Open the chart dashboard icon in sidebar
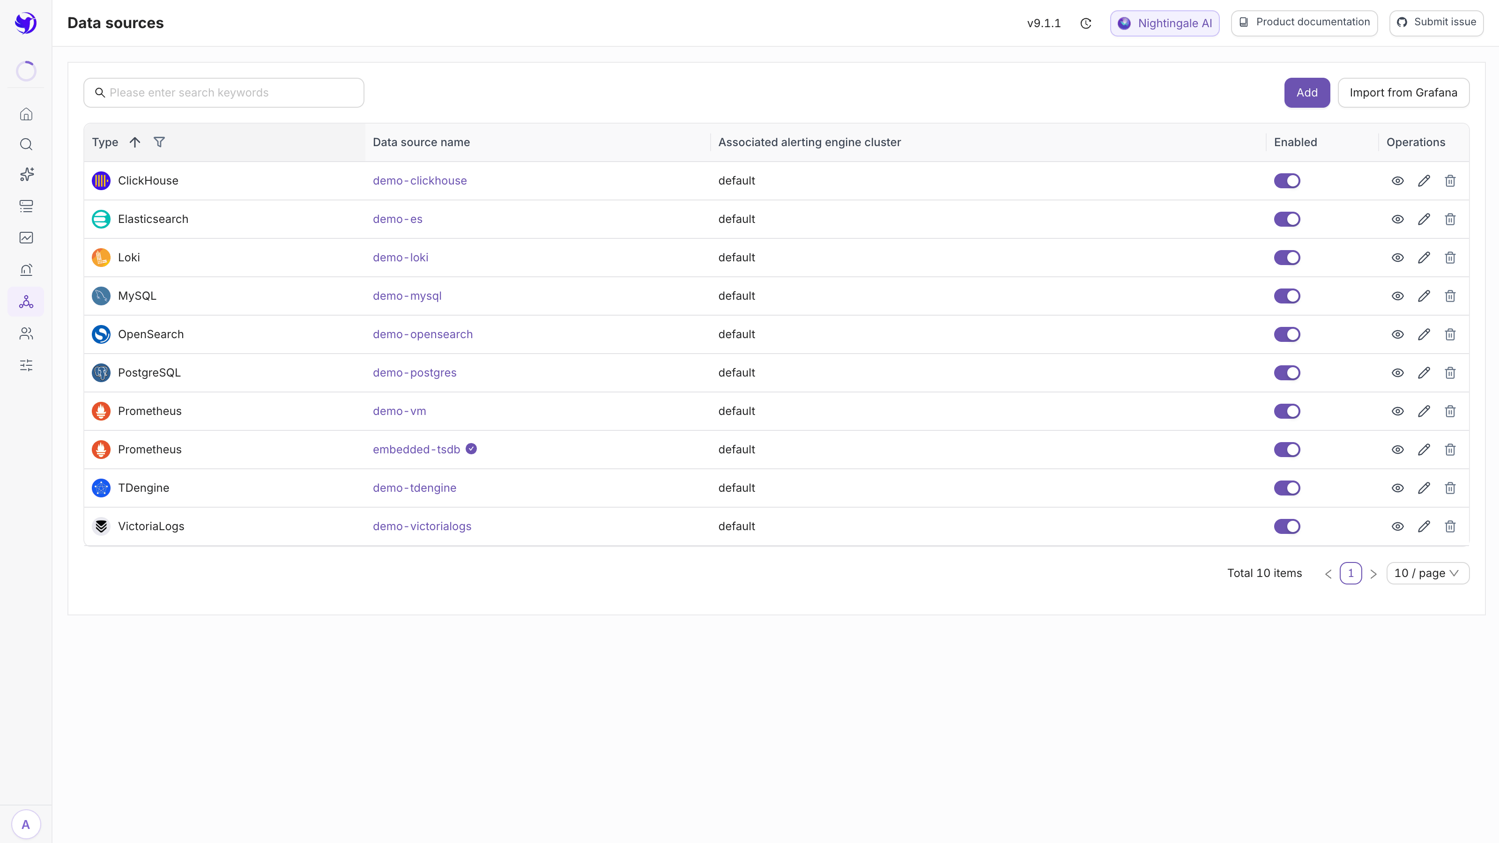This screenshot has height=843, width=1499. click(26, 237)
